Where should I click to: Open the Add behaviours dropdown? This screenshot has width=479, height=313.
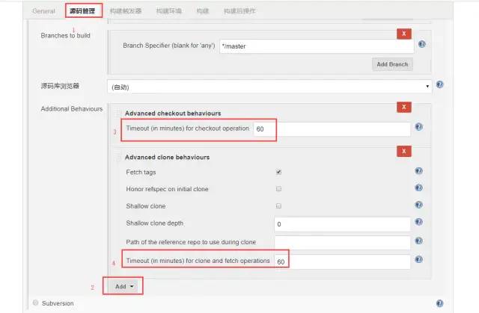tap(124, 287)
